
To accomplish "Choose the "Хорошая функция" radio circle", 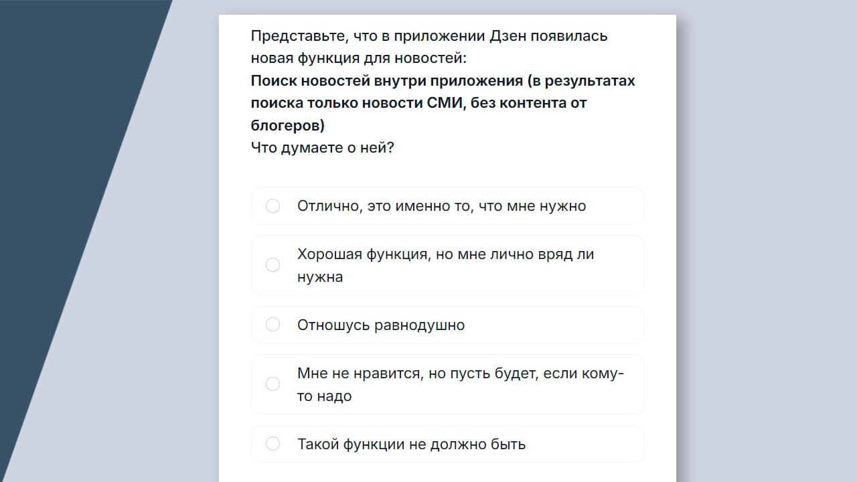I will coord(272,265).
